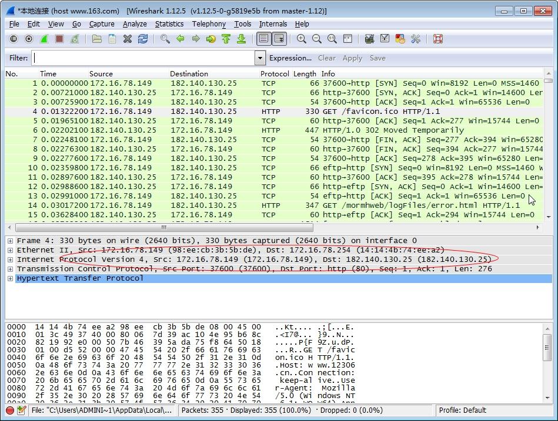Close the capture file with X icon
This screenshot has width=558, height=421.
[x=128, y=39]
